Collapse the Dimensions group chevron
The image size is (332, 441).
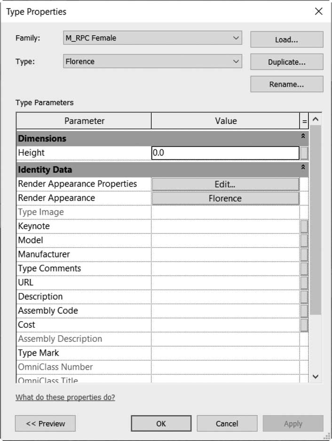coord(303,136)
